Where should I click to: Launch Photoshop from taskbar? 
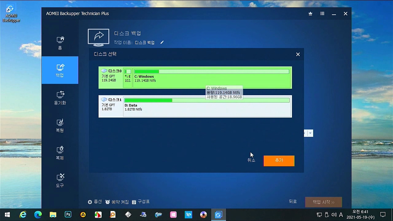point(68,215)
